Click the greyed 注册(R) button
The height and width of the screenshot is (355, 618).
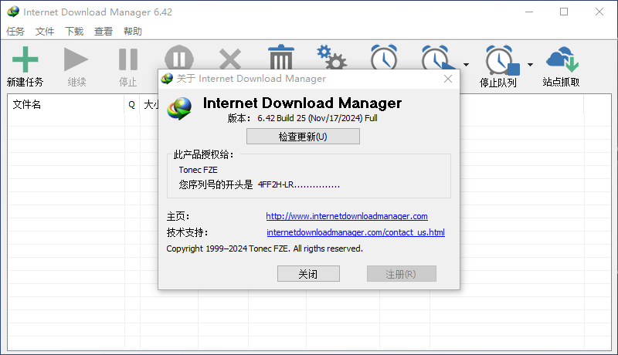click(401, 273)
